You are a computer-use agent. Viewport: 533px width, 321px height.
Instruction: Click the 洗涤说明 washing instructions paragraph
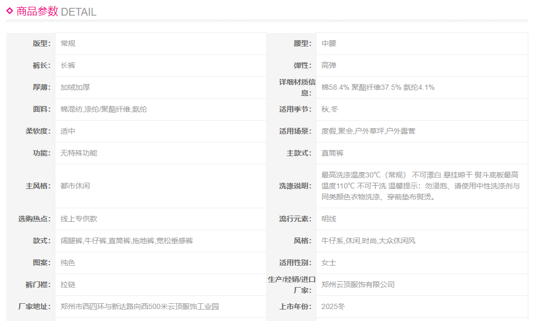pyautogui.click(x=420, y=186)
